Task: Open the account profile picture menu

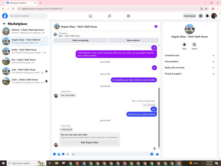Action: [214, 16]
